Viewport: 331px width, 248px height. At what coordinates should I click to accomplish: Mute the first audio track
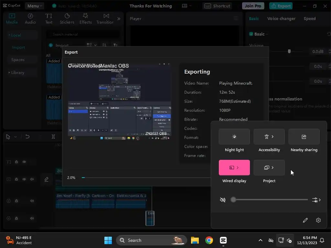pyautogui.click(x=32, y=201)
